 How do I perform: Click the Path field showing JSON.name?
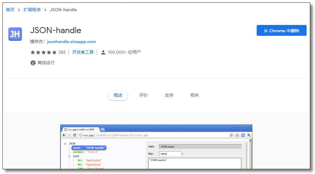pos(200,147)
